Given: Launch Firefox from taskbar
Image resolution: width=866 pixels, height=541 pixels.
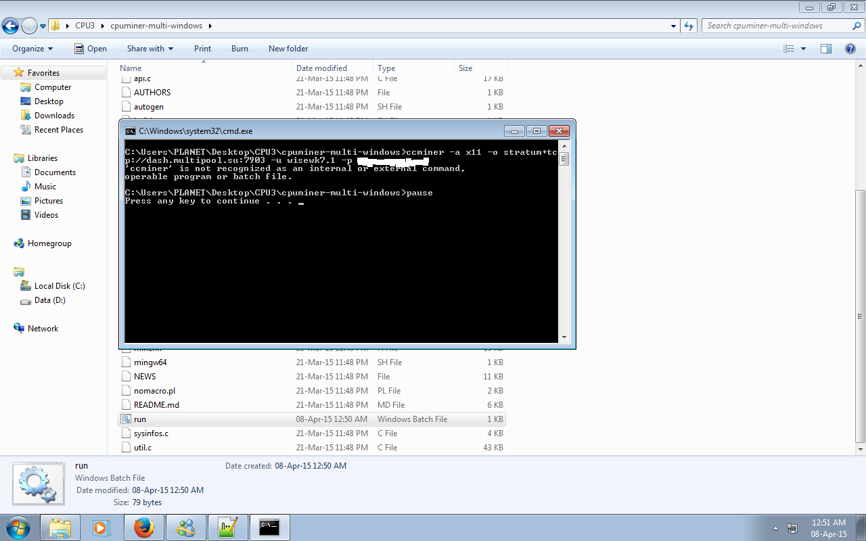Looking at the screenshot, I should click(x=143, y=527).
